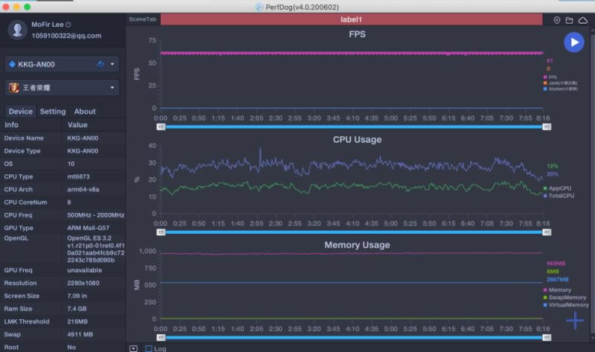The image size is (595, 352).
Task: Enable the Log checkbox
Action: [149, 348]
